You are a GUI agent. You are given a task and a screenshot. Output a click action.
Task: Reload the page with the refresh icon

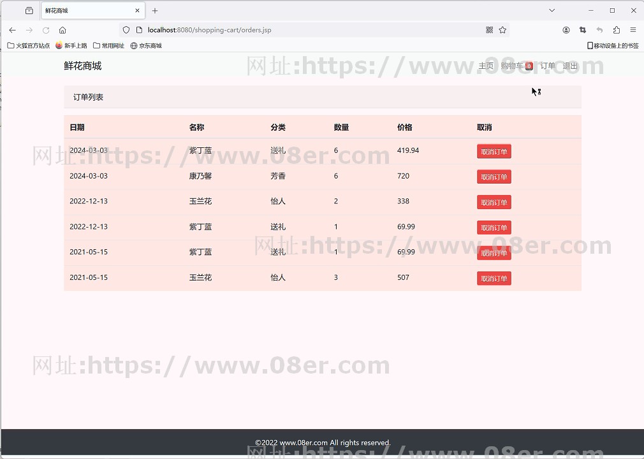46,30
